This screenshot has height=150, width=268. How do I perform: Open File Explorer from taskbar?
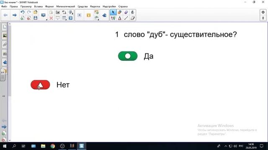[43, 146]
